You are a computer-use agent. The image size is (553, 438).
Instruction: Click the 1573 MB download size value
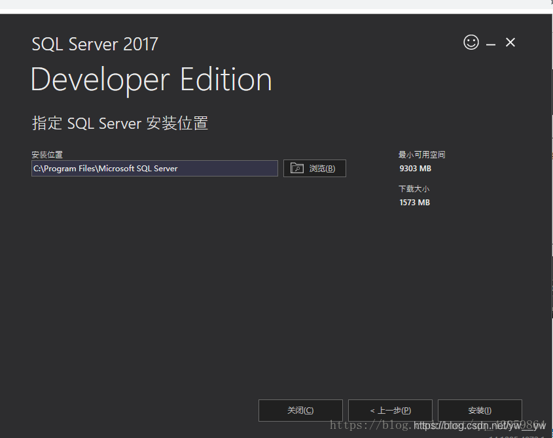tap(414, 203)
